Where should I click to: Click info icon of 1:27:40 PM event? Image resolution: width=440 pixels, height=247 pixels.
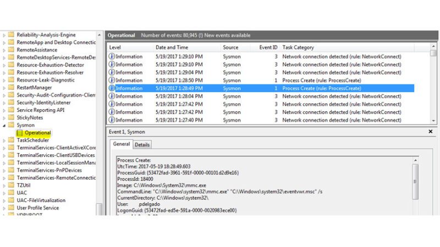coord(112,120)
